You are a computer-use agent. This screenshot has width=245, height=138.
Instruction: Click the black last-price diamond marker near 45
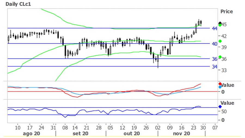(220, 23)
